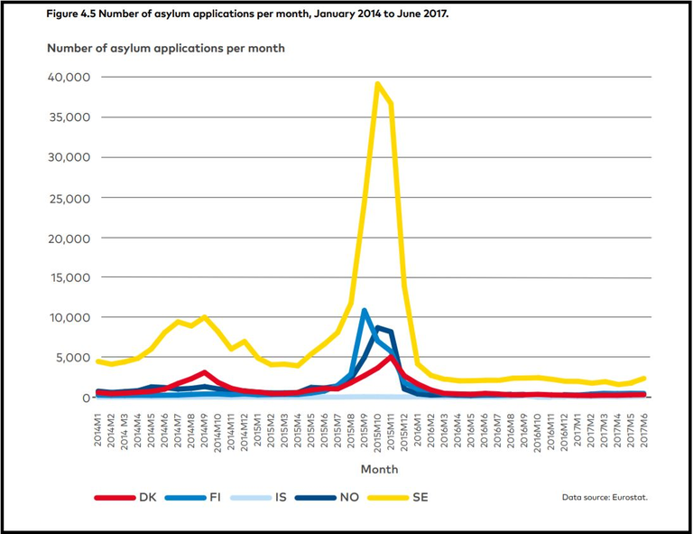Click the "2017M6" x-axis tick label

click(642, 426)
